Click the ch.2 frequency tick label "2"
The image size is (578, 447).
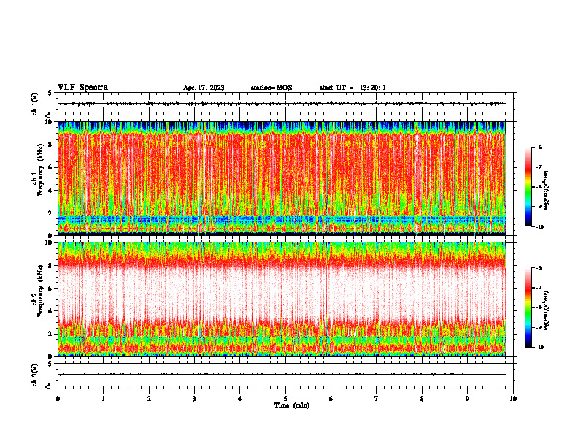click(51, 334)
